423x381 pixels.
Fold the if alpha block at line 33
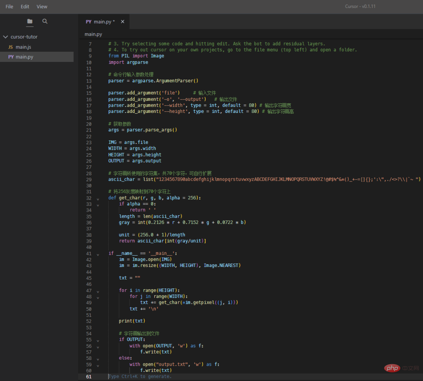click(x=98, y=205)
